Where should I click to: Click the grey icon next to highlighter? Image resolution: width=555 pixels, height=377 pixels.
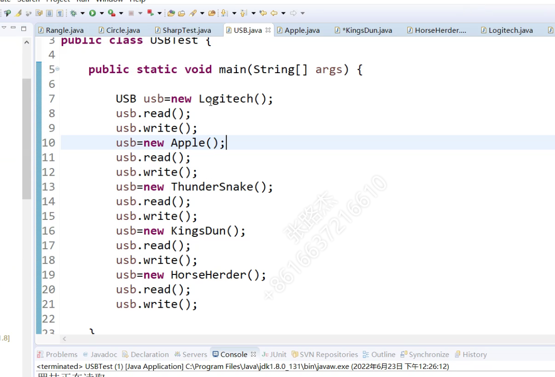pos(28,13)
